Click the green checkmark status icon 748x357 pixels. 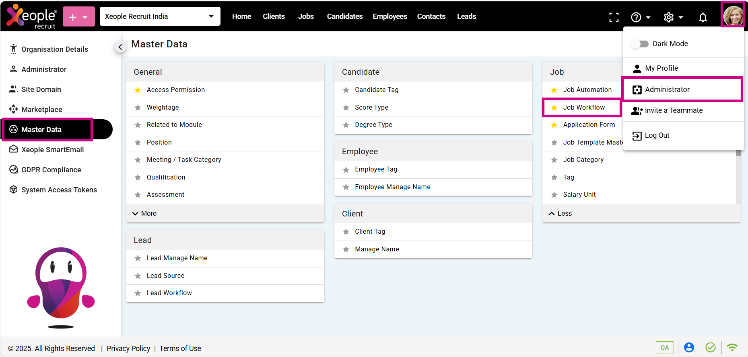(x=711, y=347)
